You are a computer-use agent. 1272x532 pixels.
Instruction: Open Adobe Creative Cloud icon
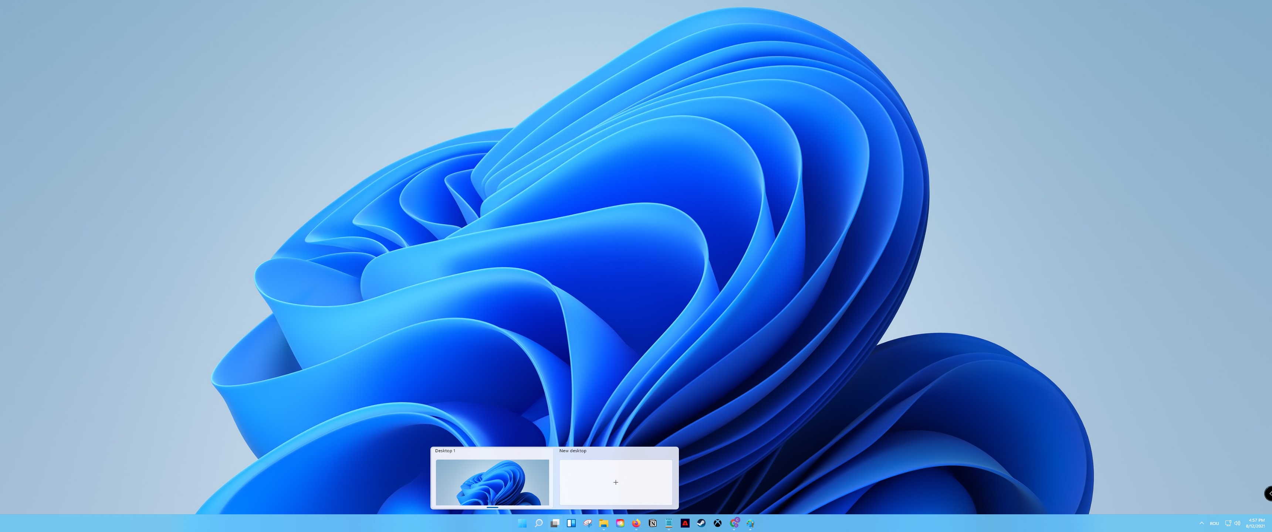tap(620, 523)
